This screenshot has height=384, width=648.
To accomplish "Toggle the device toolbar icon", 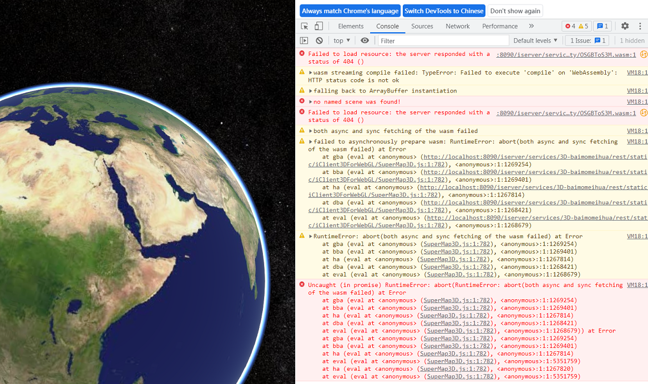I will pyautogui.click(x=318, y=26).
